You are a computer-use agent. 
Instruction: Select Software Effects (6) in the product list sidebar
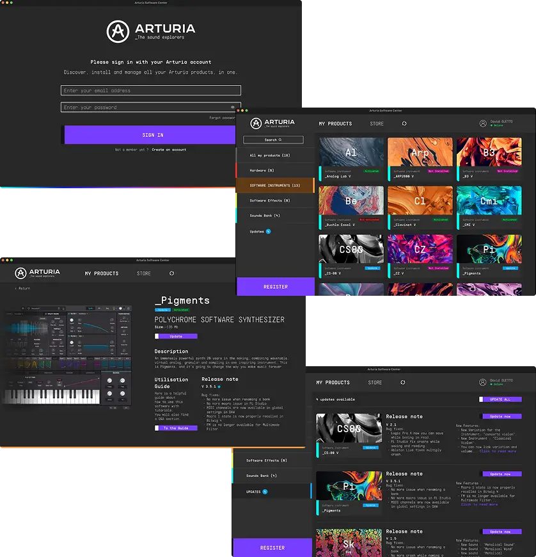click(x=275, y=200)
